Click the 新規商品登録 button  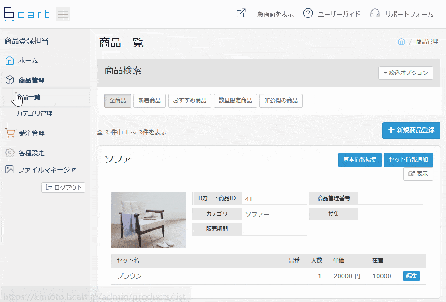point(411,130)
